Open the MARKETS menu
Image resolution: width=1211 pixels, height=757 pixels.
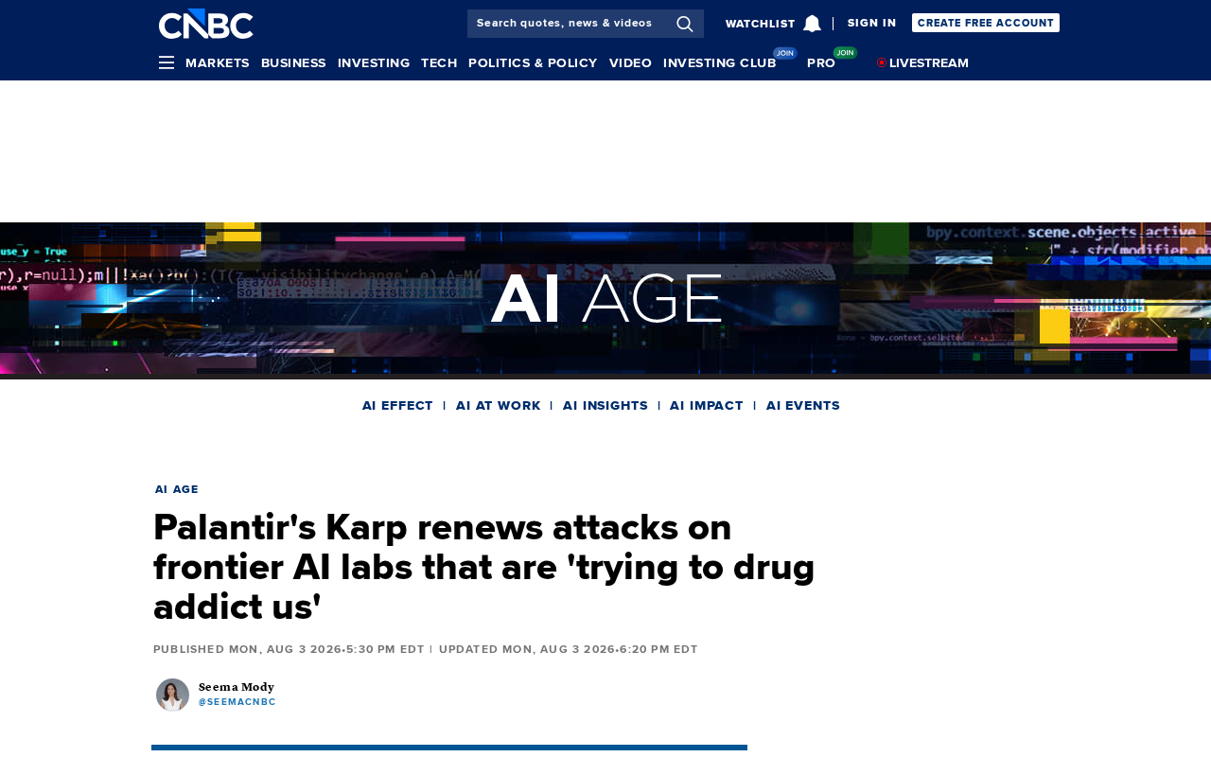click(x=218, y=62)
